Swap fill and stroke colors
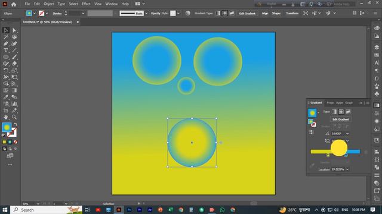Image resolution: width=382 pixels, height=214 pixels. point(16,124)
